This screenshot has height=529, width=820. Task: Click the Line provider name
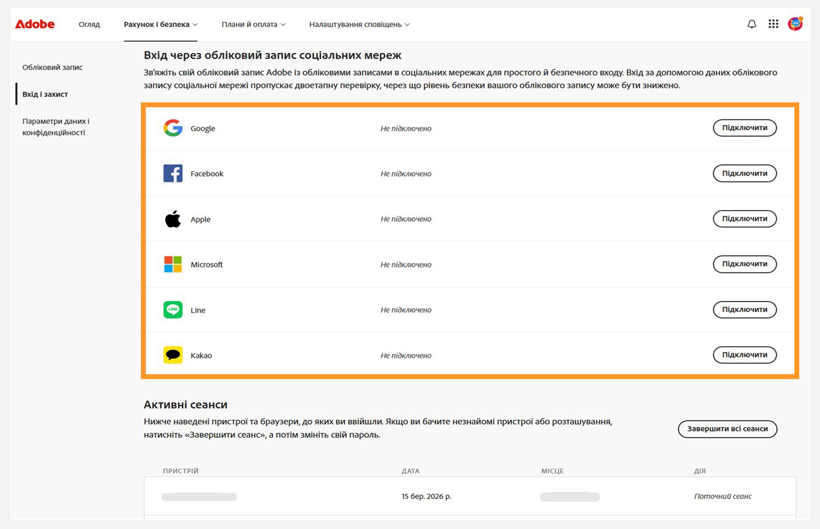(x=198, y=310)
